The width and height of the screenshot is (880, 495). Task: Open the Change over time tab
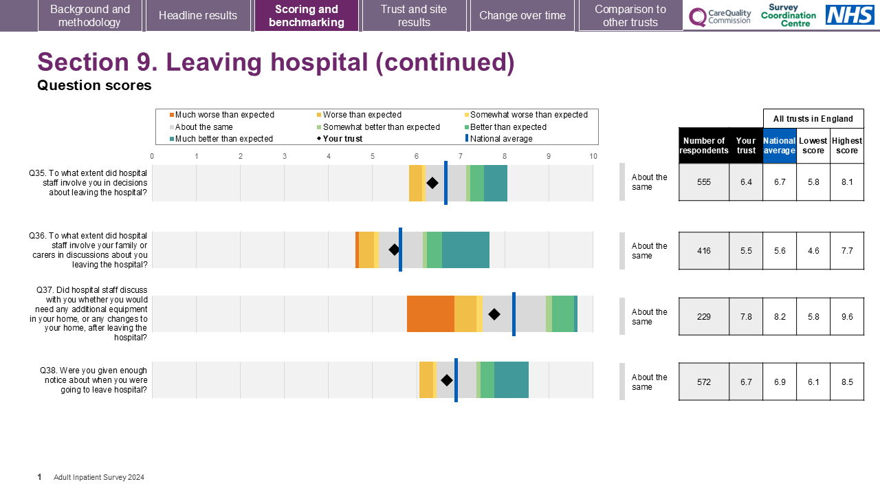(x=522, y=16)
